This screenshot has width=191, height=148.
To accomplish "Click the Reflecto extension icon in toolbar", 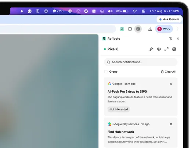I will [122, 29].
